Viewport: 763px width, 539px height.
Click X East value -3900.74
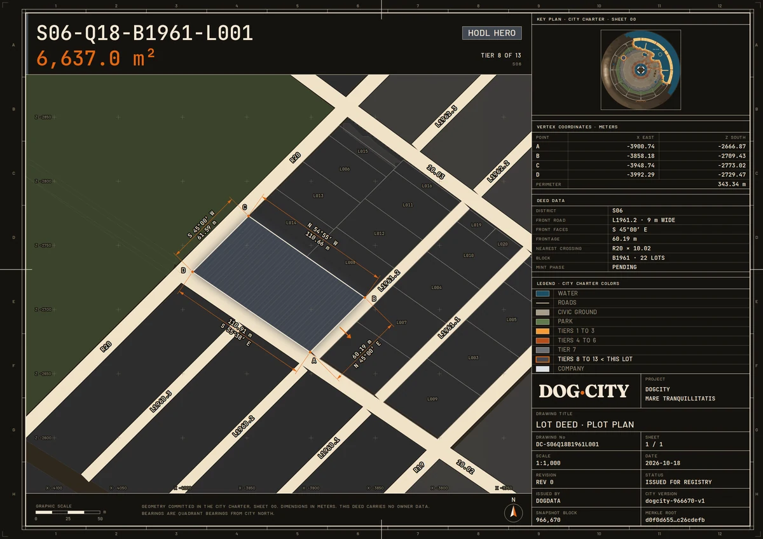pos(640,146)
